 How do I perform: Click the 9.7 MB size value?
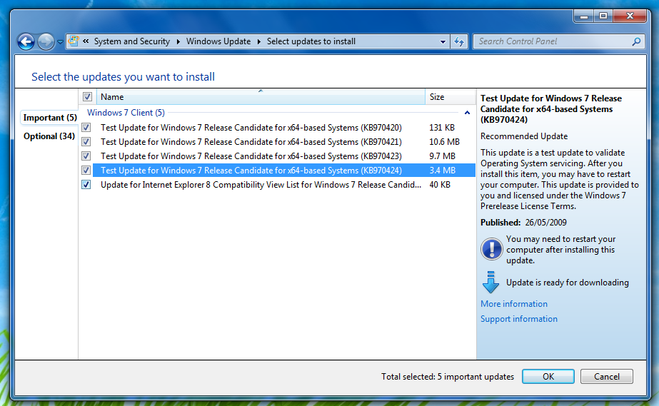point(442,156)
